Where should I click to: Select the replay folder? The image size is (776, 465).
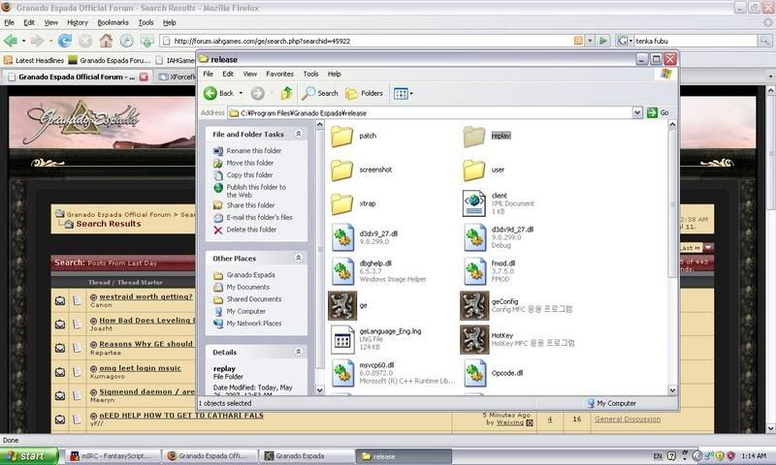click(487, 136)
